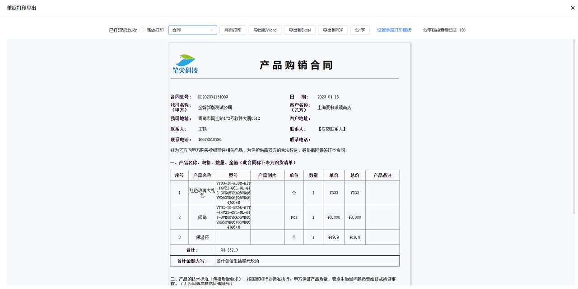Click the 产品图片 column header

pos(267,175)
